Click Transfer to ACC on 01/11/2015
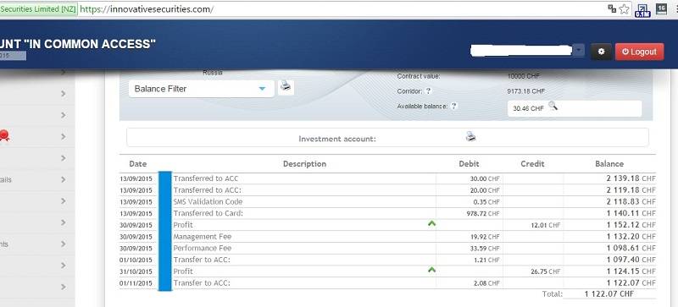The height and width of the screenshot is (307, 678). pos(202,283)
